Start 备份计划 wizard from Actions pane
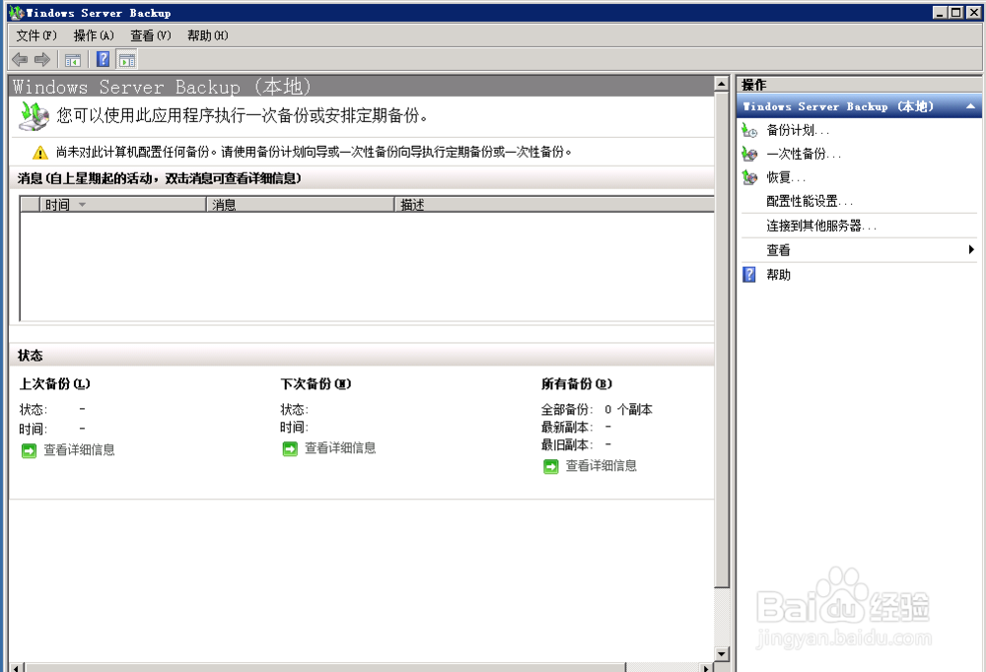986x672 pixels. (798, 130)
